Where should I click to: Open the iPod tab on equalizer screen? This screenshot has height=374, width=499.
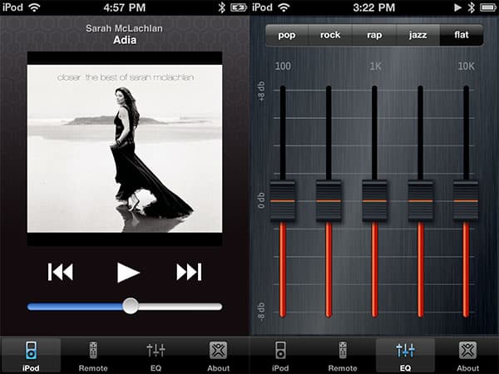280,356
